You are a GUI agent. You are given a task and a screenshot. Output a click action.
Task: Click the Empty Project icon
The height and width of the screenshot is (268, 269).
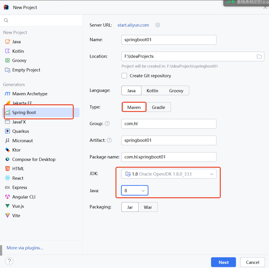(8, 70)
